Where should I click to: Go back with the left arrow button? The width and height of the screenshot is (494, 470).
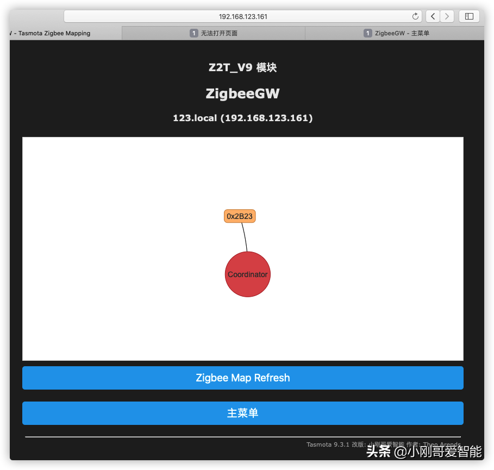[x=433, y=16]
